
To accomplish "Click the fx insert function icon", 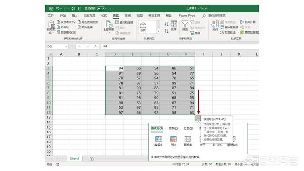I will coord(95,47).
